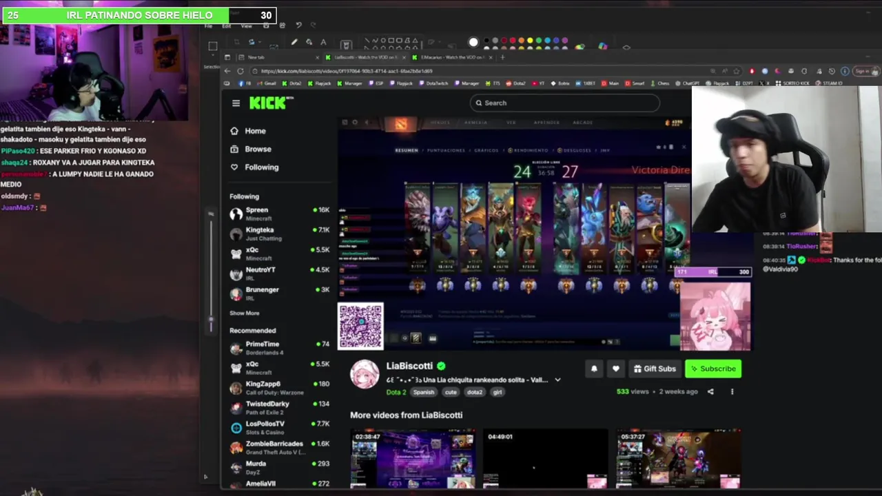Screen dimensions: 882x496
Task: Open the LiaBiscotti channel name link
Action: coord(409,366)
